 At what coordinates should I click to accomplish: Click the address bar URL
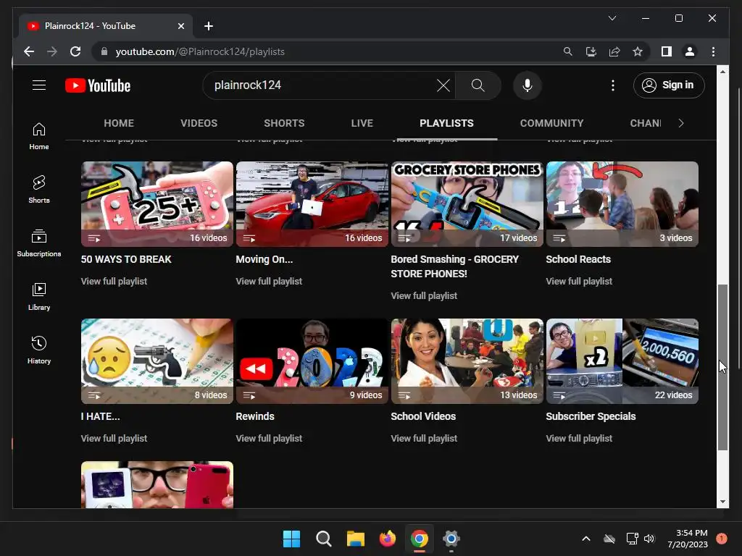pos(200,51)
